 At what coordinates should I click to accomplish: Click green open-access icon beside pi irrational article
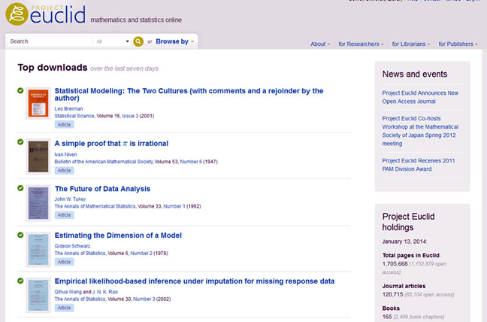pyautogui.click(x=20, y=142)
